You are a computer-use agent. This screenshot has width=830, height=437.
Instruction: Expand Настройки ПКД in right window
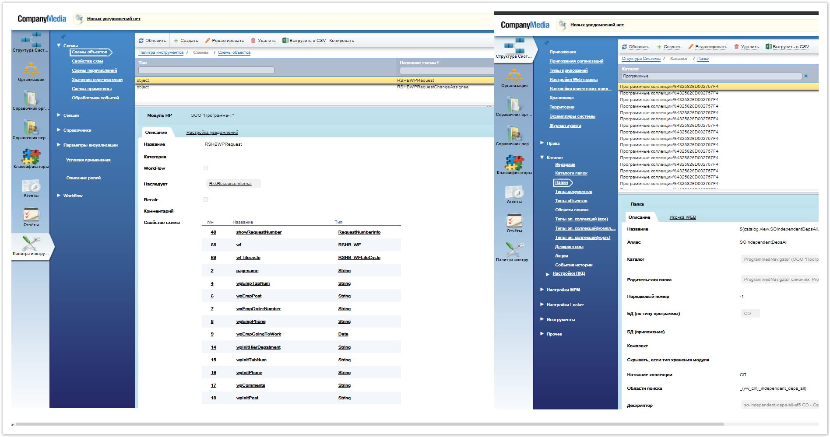click(548, 274)
